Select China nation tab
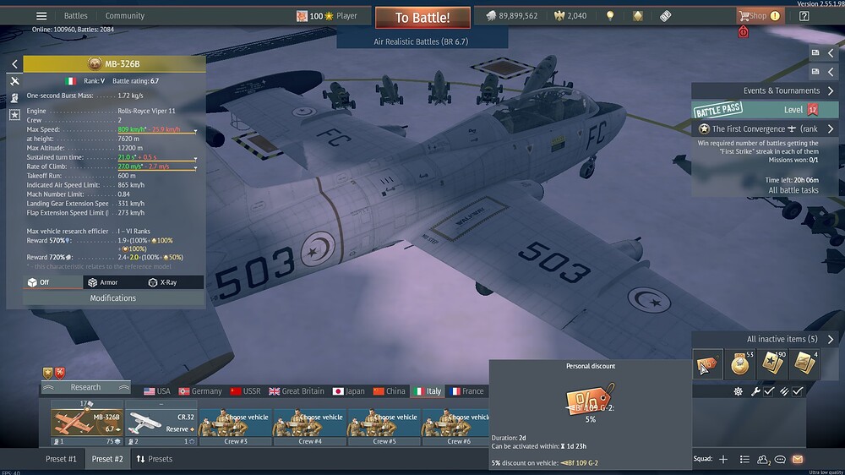Screen dimensions: 845x475 389,390
